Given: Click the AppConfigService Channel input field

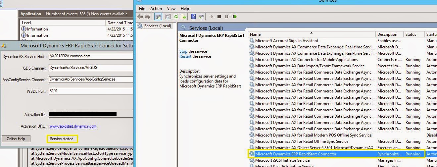Looking at the screenshot, I should tap(91, 80).
